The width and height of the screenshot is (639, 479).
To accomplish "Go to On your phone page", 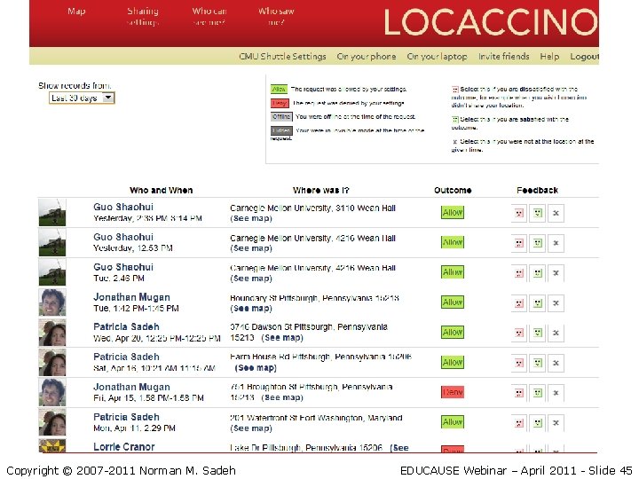I will 366,56.
